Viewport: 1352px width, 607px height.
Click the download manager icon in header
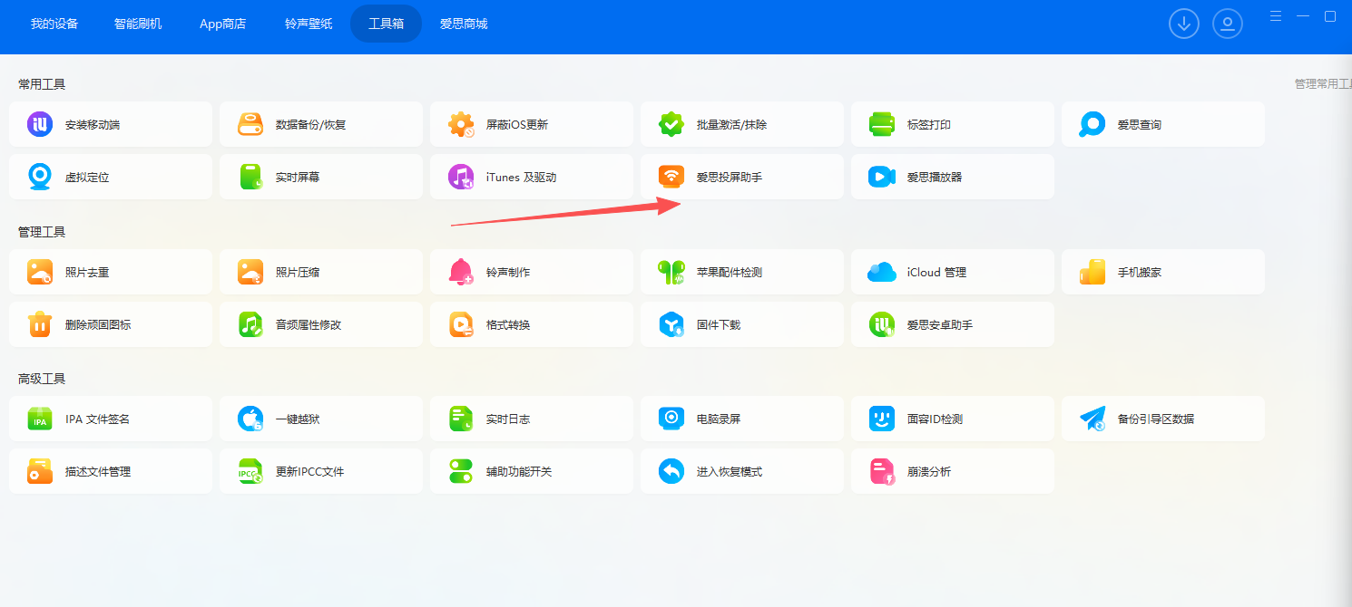[x=1183, y=24]
